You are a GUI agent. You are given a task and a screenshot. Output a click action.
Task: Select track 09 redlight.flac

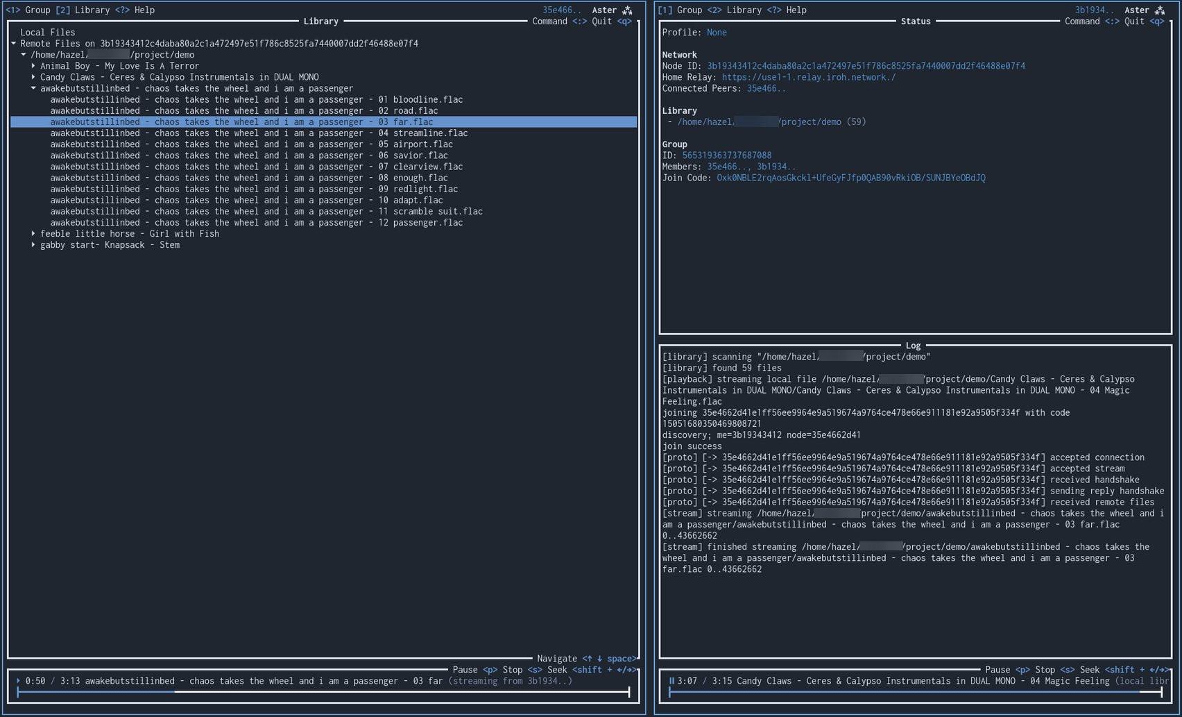[254, 189]
